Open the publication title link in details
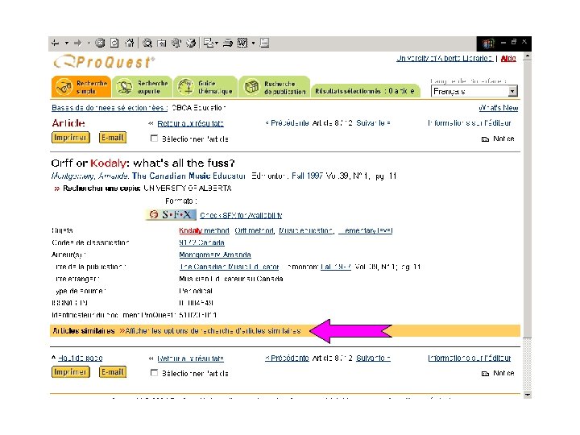The image size is (580, 435). click(x=229, y=267)
